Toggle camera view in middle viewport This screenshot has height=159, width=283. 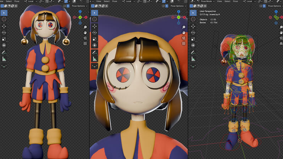184,38
